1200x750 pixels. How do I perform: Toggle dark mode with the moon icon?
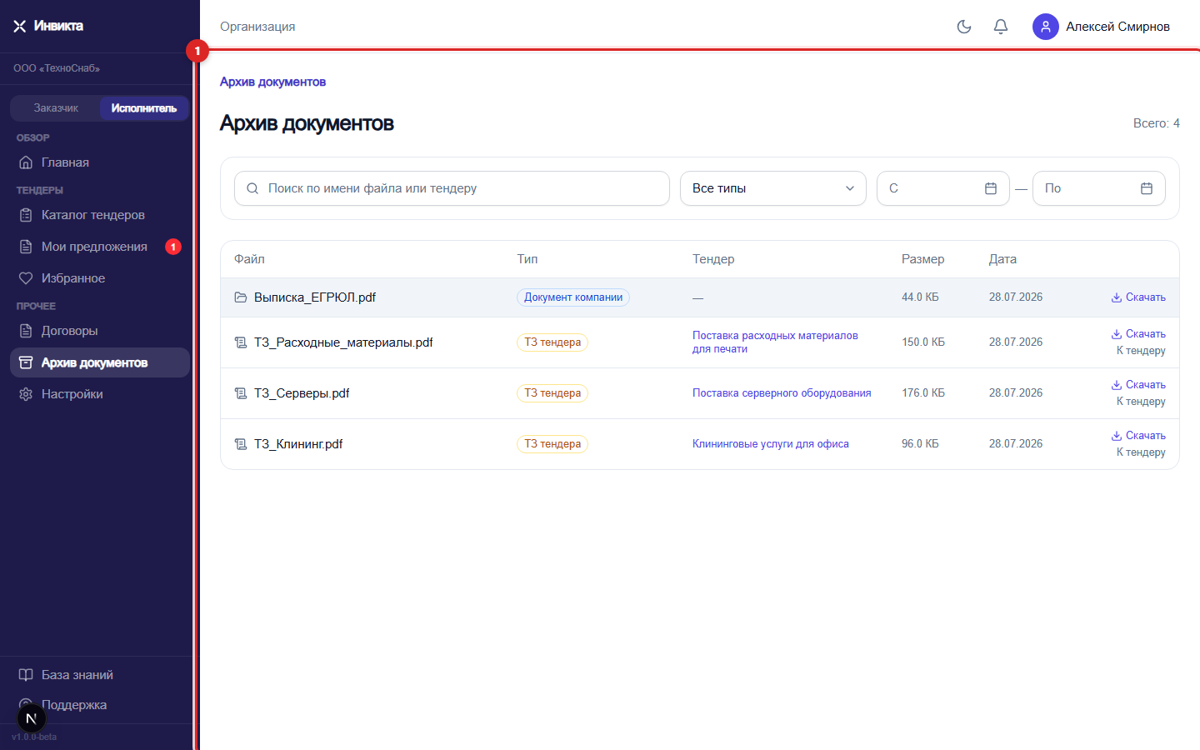pos(964,27)
